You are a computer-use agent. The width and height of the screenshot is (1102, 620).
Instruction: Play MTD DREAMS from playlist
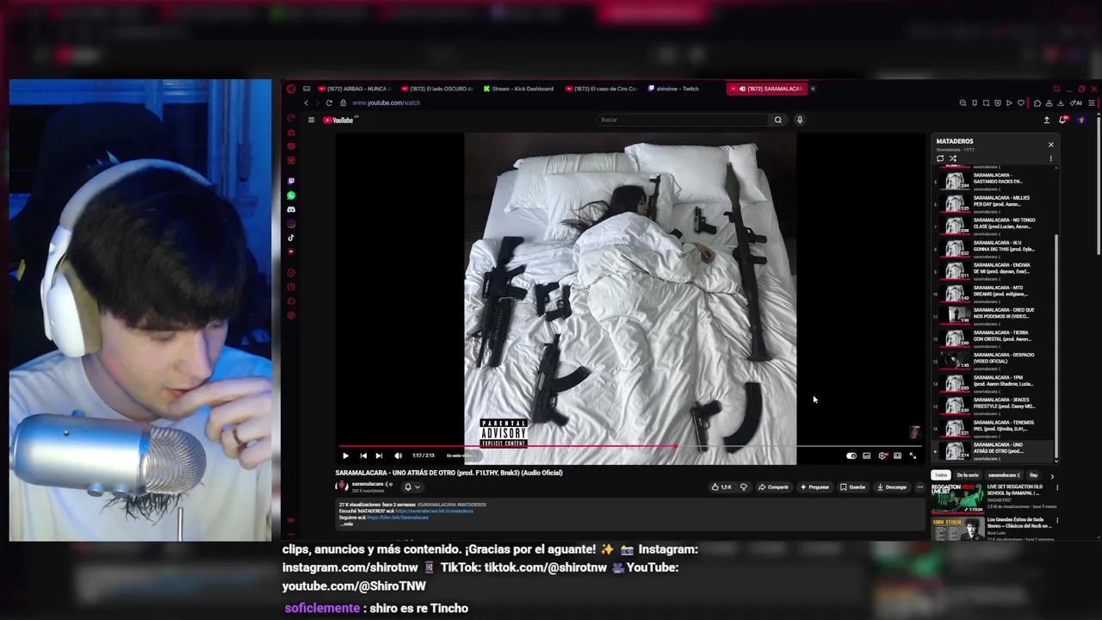tap(994, 292)
